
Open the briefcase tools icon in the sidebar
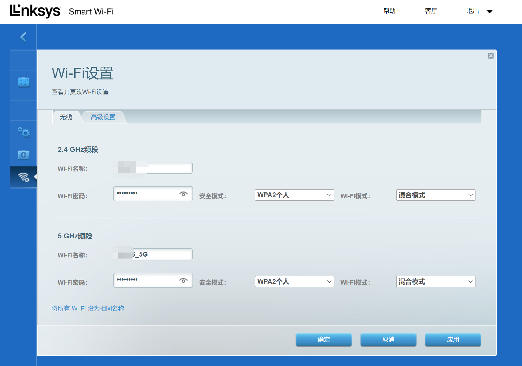[x=23, y=82]
